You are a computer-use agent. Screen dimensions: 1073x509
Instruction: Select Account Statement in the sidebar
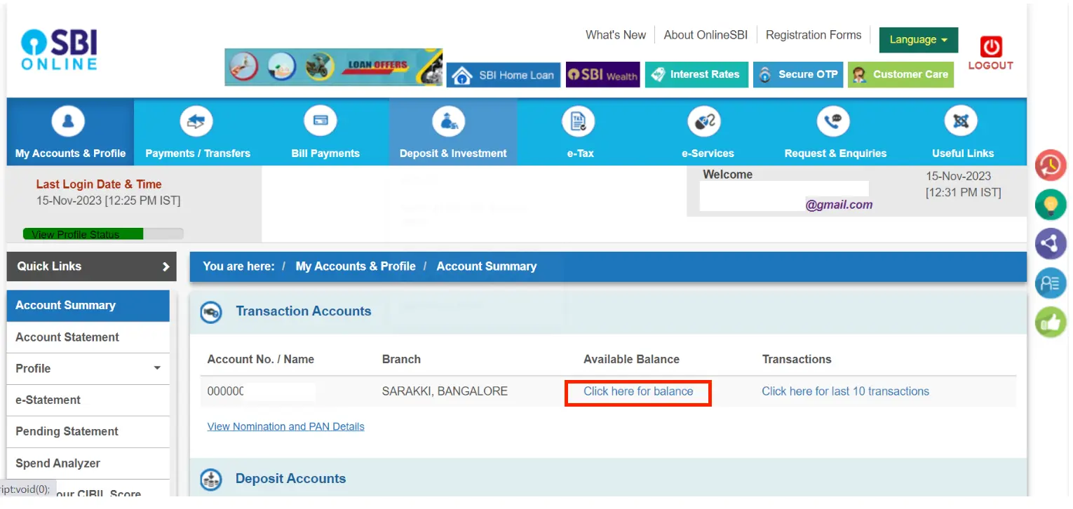[88, 337]
